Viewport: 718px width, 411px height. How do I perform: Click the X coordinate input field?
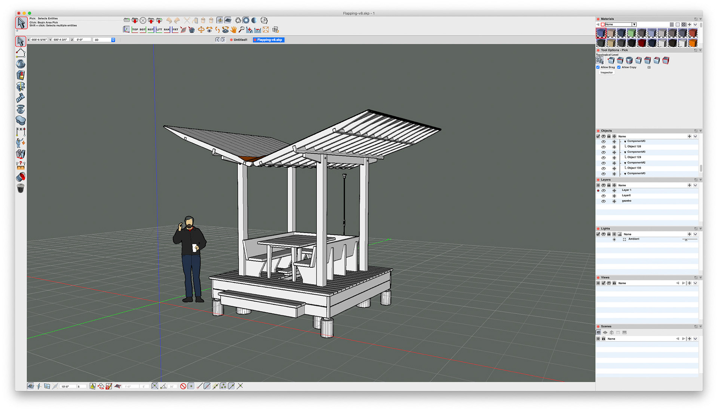tap(39, 40)
